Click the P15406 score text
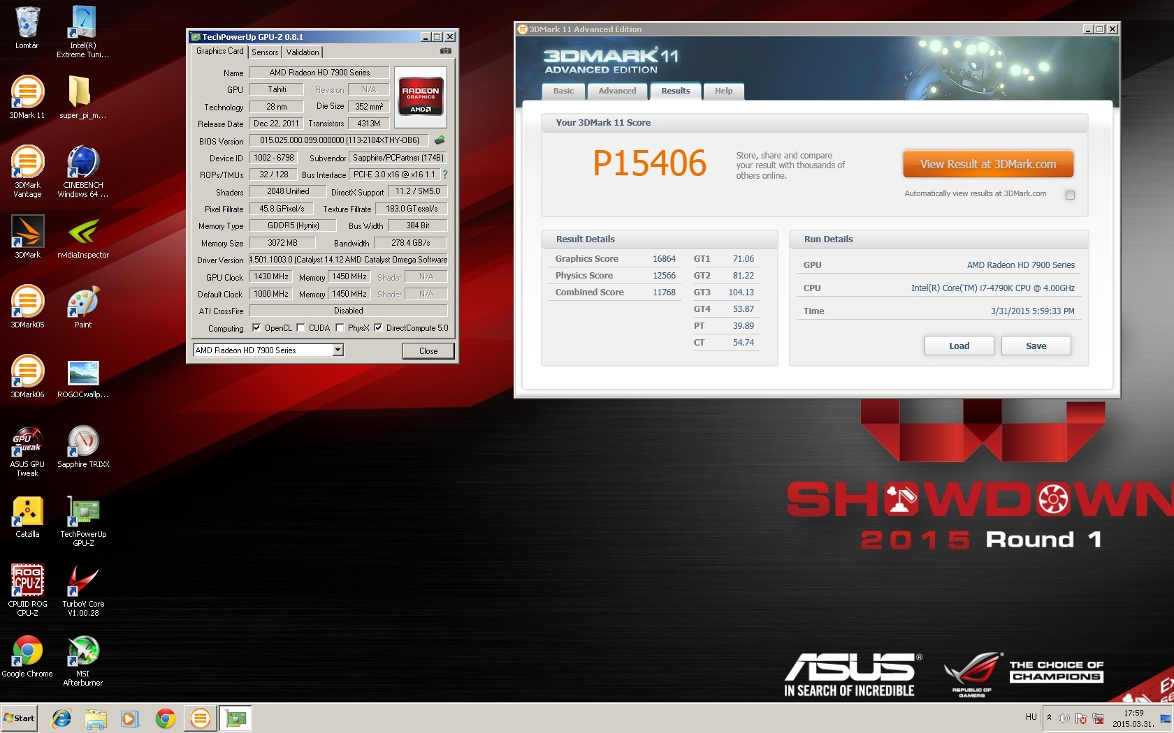 650,163
